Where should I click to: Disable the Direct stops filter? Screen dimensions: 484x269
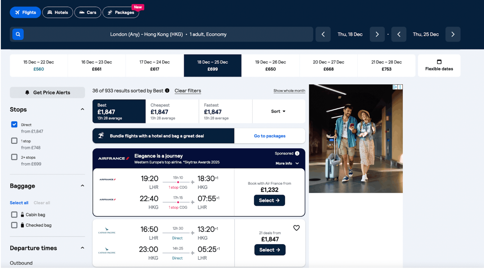click(x=14, y=124)
